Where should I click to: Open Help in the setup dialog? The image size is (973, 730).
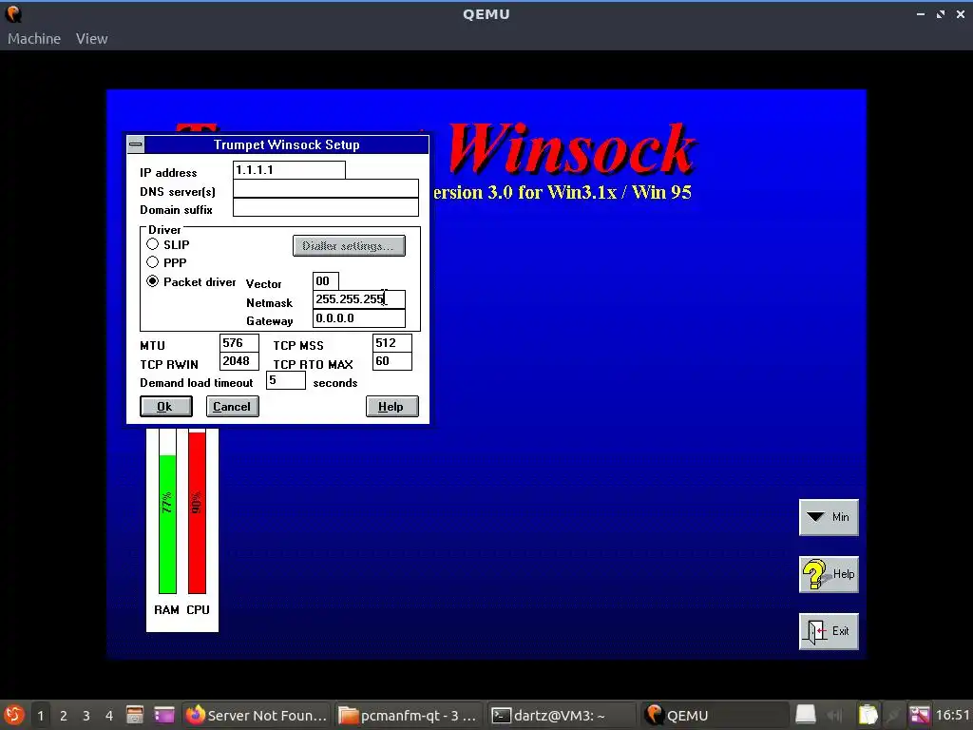[392, 407]
